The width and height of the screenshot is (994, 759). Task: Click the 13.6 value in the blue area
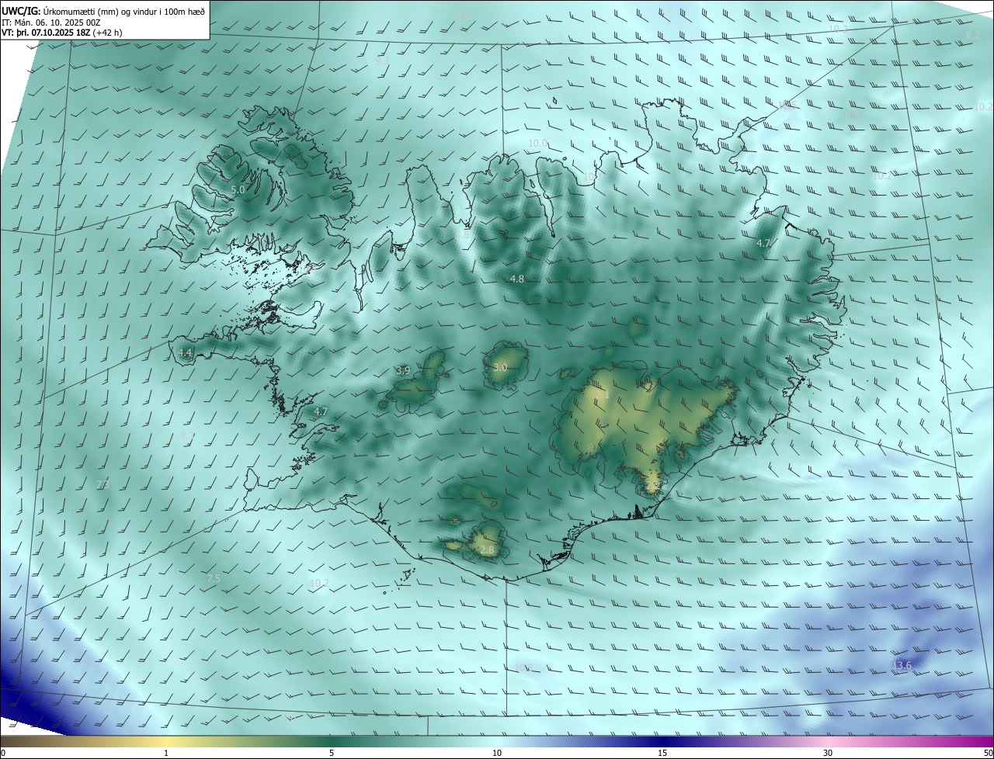click(902, 665)
